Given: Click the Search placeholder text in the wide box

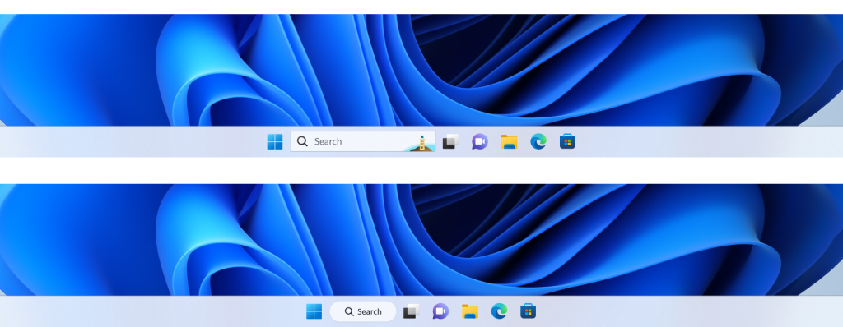Looking at the screenshot, I should [328, 141].
